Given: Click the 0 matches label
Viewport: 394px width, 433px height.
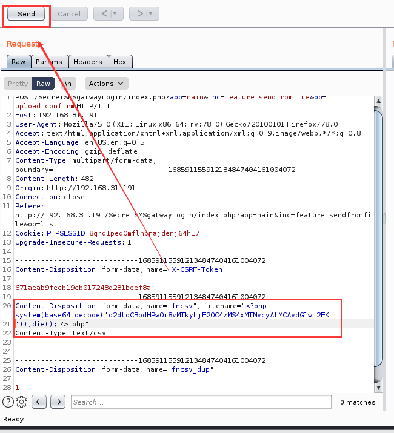Looking at the screenshot, I should click(x=358, y=402).
